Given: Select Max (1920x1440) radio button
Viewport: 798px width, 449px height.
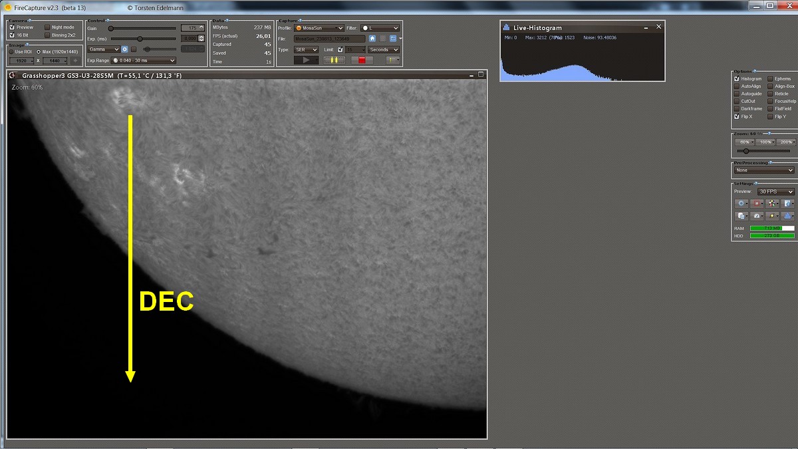Looking at the screenshot, I should pyautogui.click(x=38, y=51).
